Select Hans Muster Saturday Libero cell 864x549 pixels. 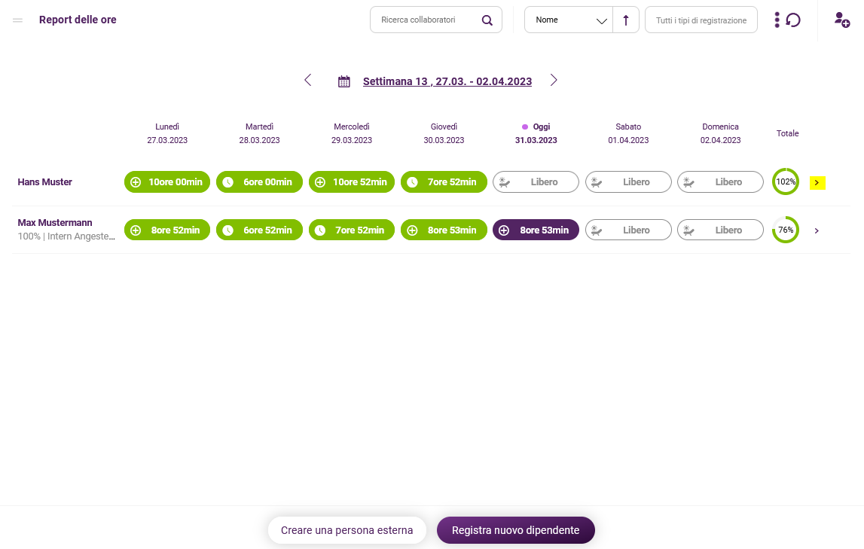[x=628, y=182]
